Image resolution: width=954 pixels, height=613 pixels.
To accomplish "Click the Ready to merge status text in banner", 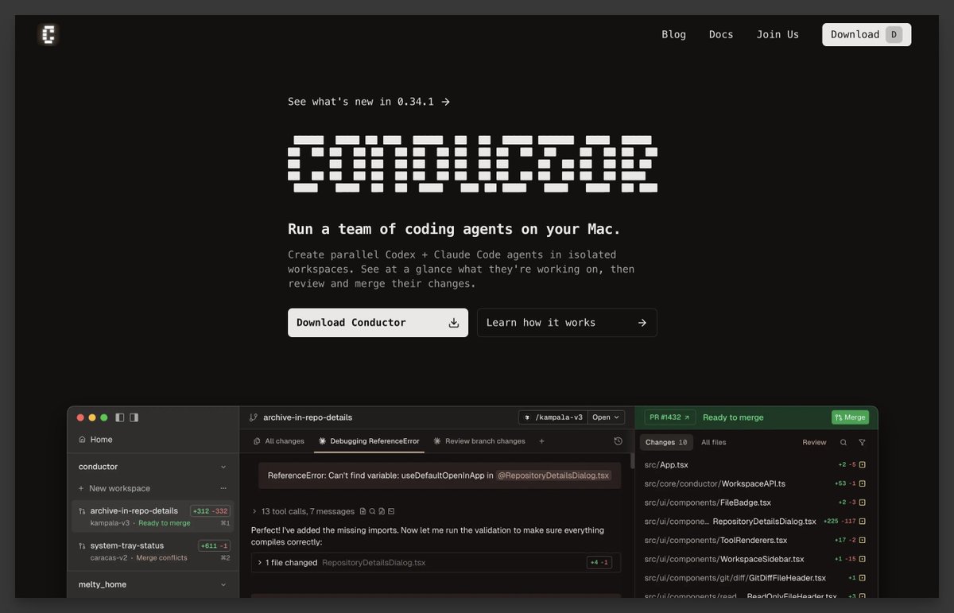I will tap(733, 417).
